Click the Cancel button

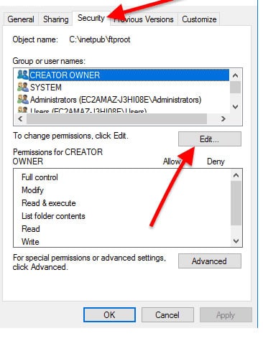[167, 315]
